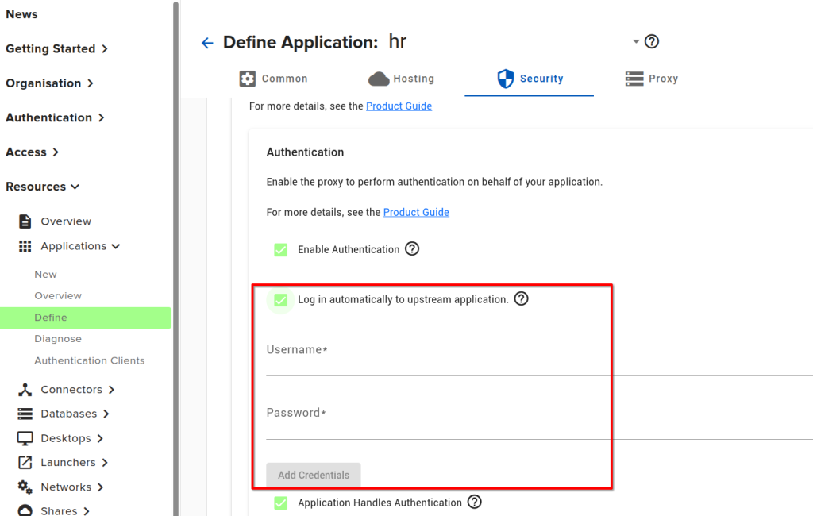813x516 pixels.
Task: Open the Product Guide link in the Authentication section
Action: (x=416, y=212)
